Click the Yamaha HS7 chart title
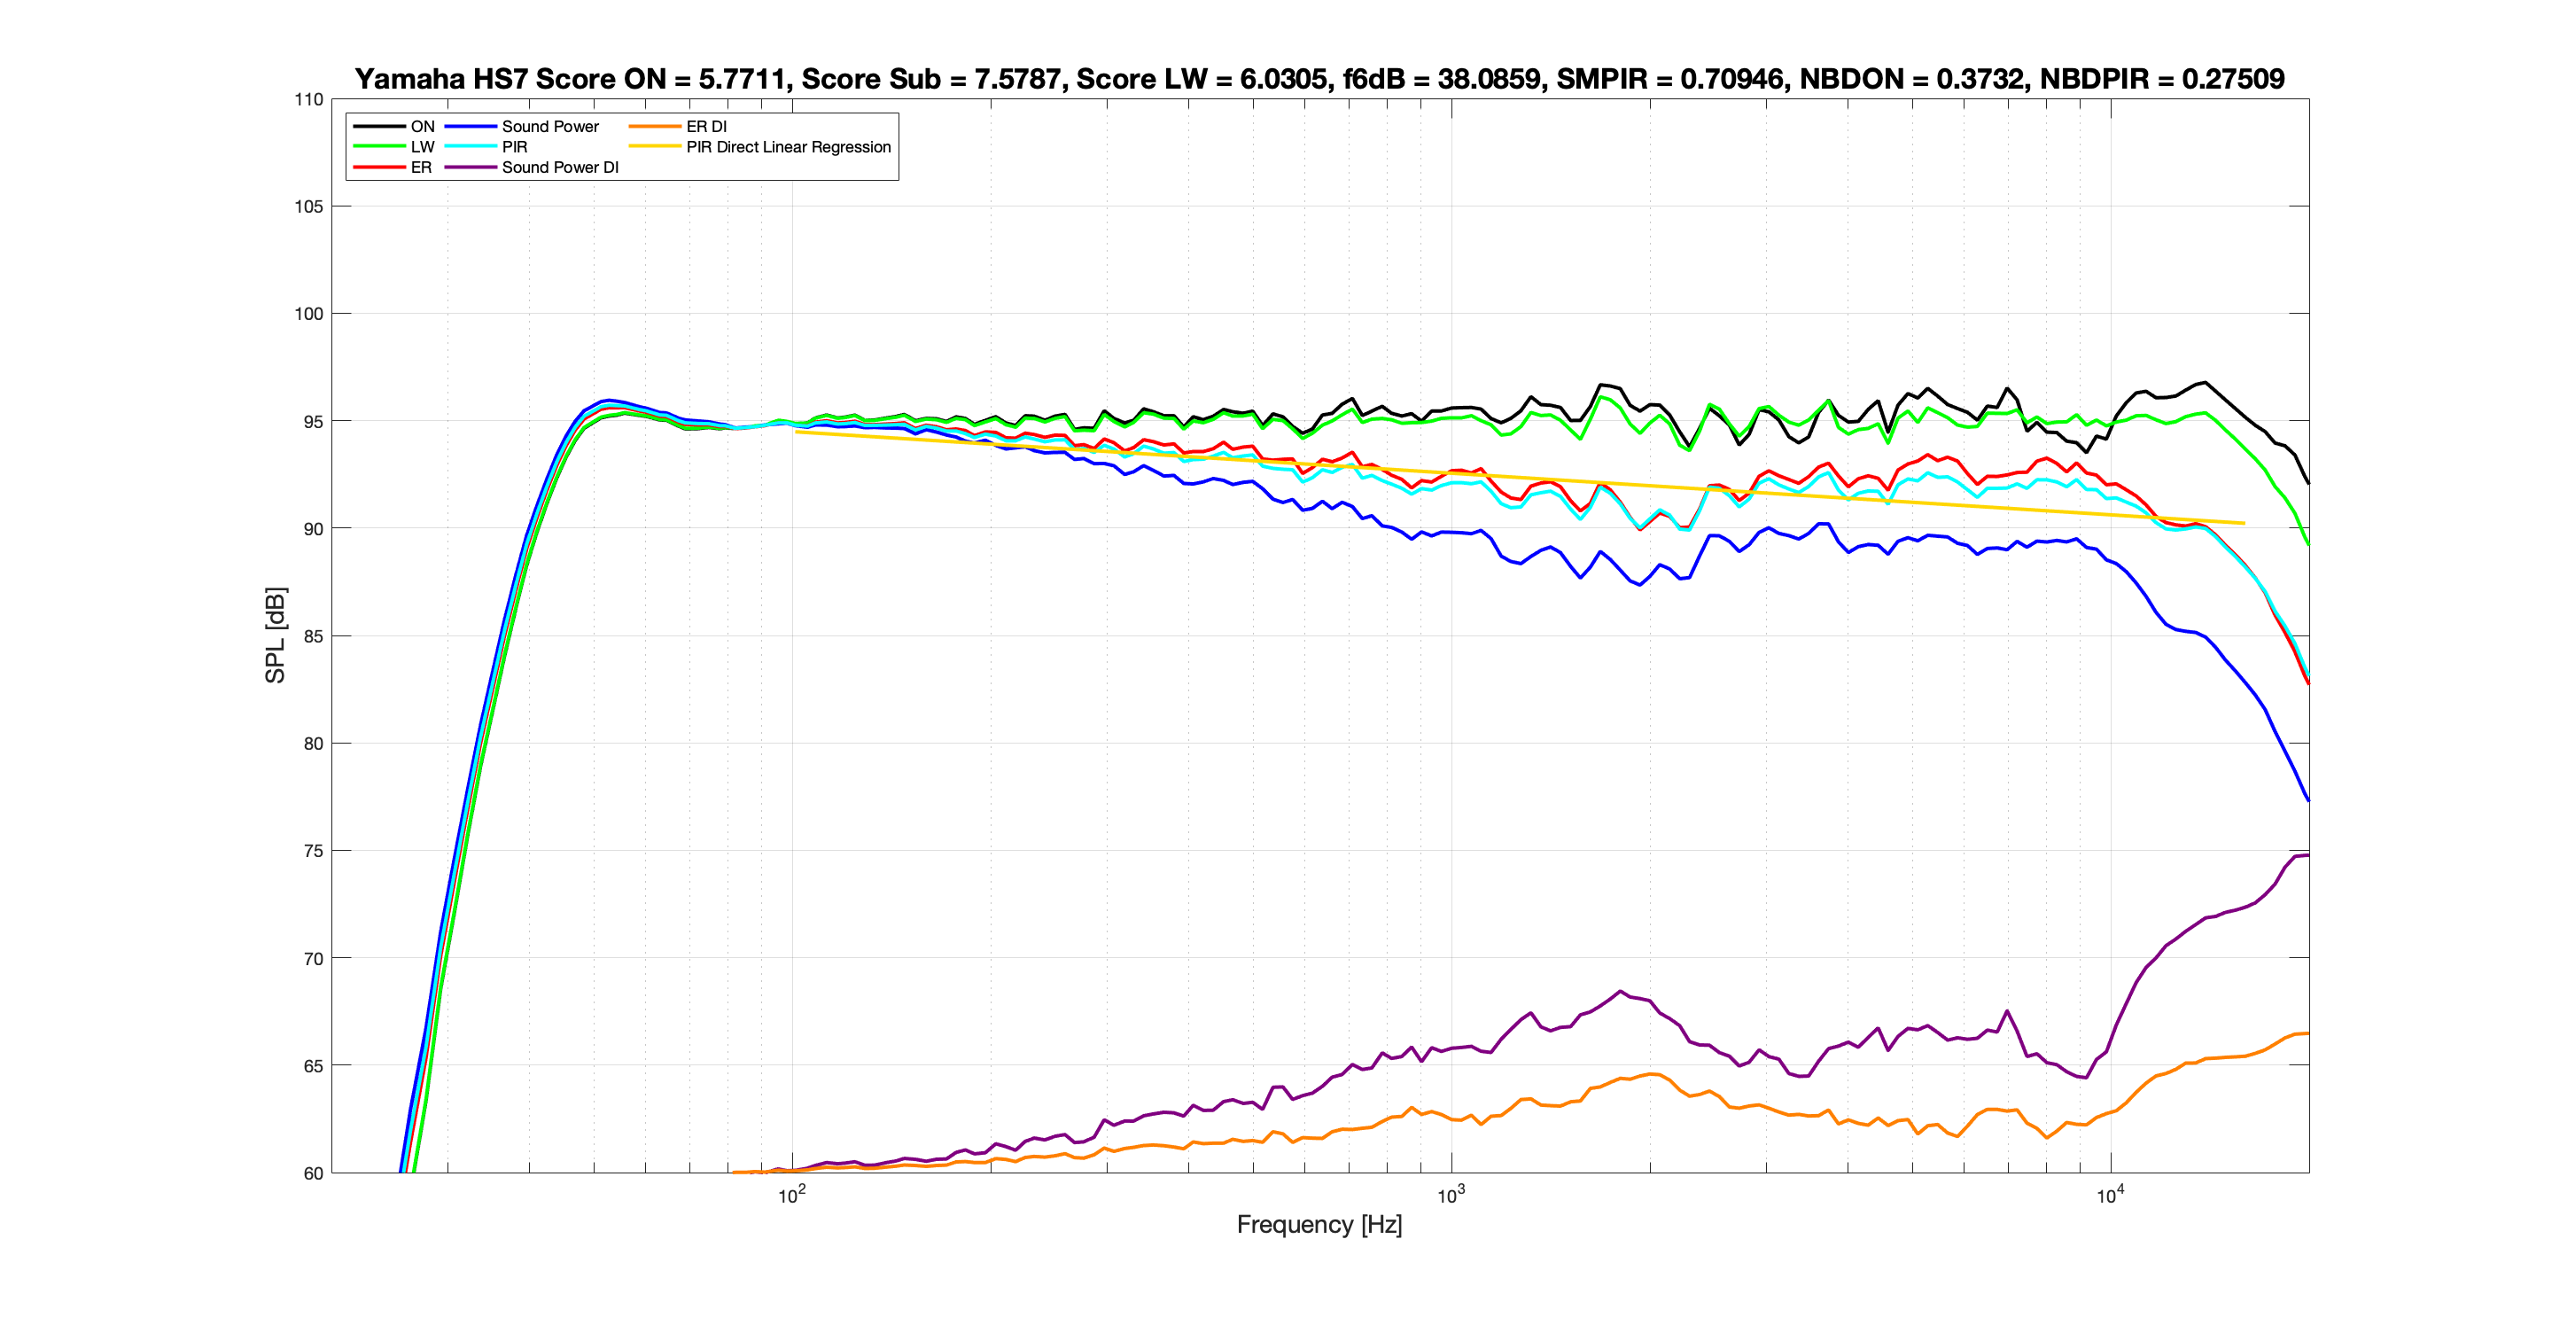The width and height of the screenshot is (2552, 1317). [1319, 78]
